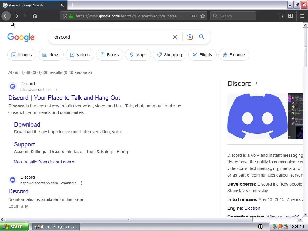Show site information icon in address bar
308x231 pixels.
[65, 16]
